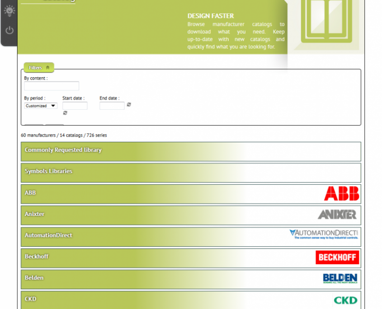The width and height of the screenshot is (382, 309).
Task: Click the AutomationDirect logo
Action: [x=324, y=234]
